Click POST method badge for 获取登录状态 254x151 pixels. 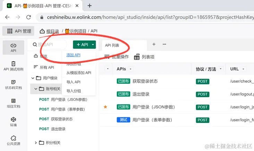[203, 81]
